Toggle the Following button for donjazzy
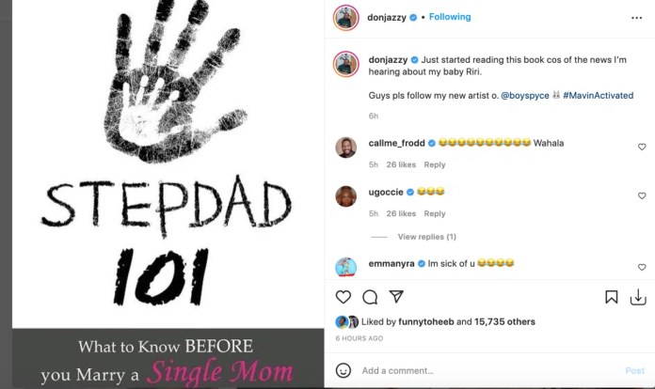655x389 pixels. click(450, 17)
